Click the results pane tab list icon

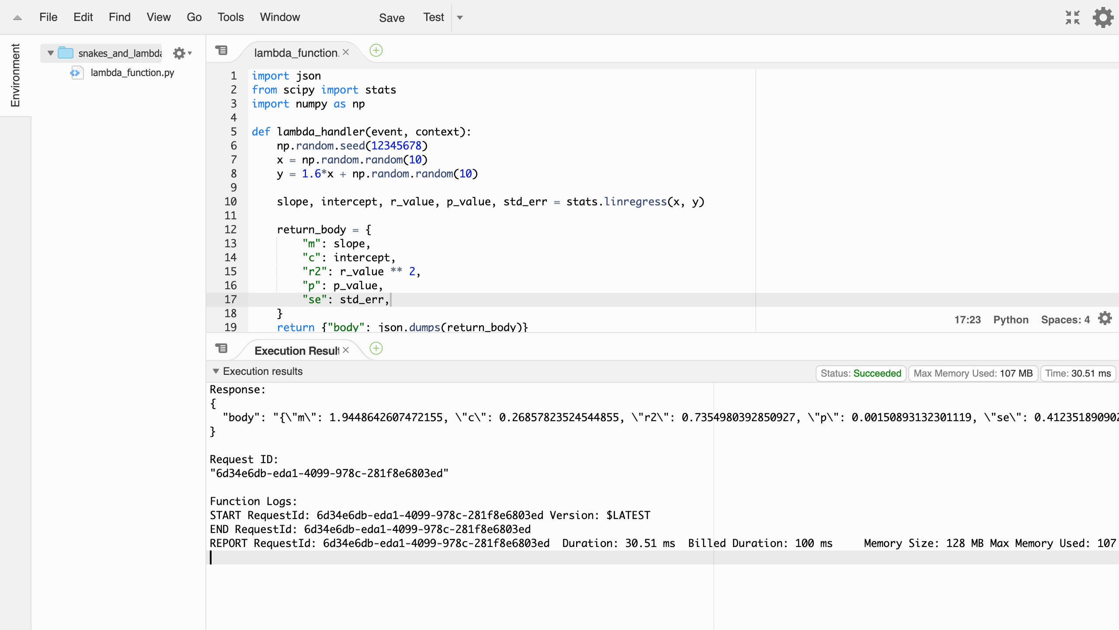[x=222, y=348]
